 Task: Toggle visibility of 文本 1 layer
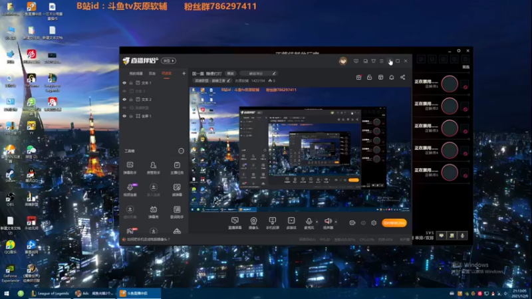pyautogui.click(x=124, y=82)
